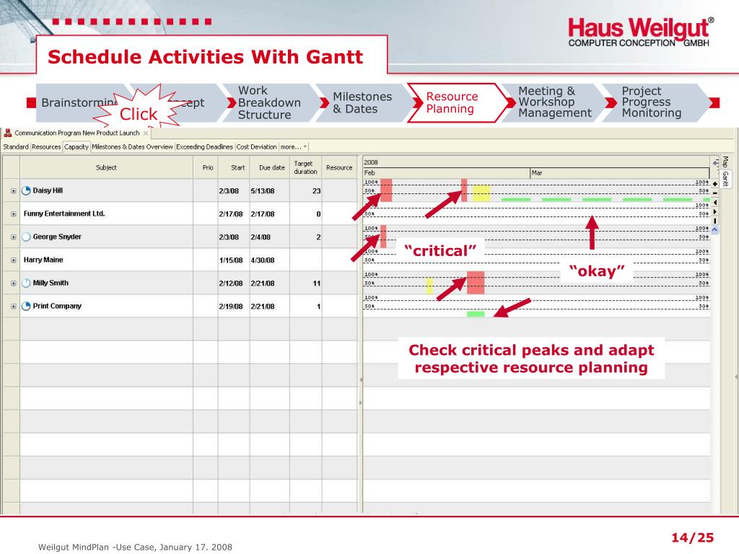Click the large yellow capacity bar for Daisy Hill
This screenshot has width=739, height=554.
click(x=481, y=193)
